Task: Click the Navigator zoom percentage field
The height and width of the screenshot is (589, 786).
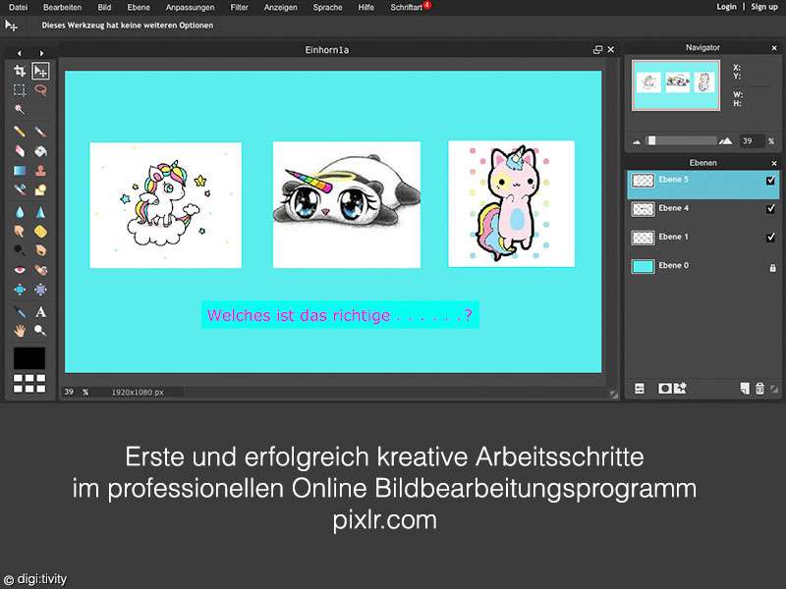Action: coord(752,140)
